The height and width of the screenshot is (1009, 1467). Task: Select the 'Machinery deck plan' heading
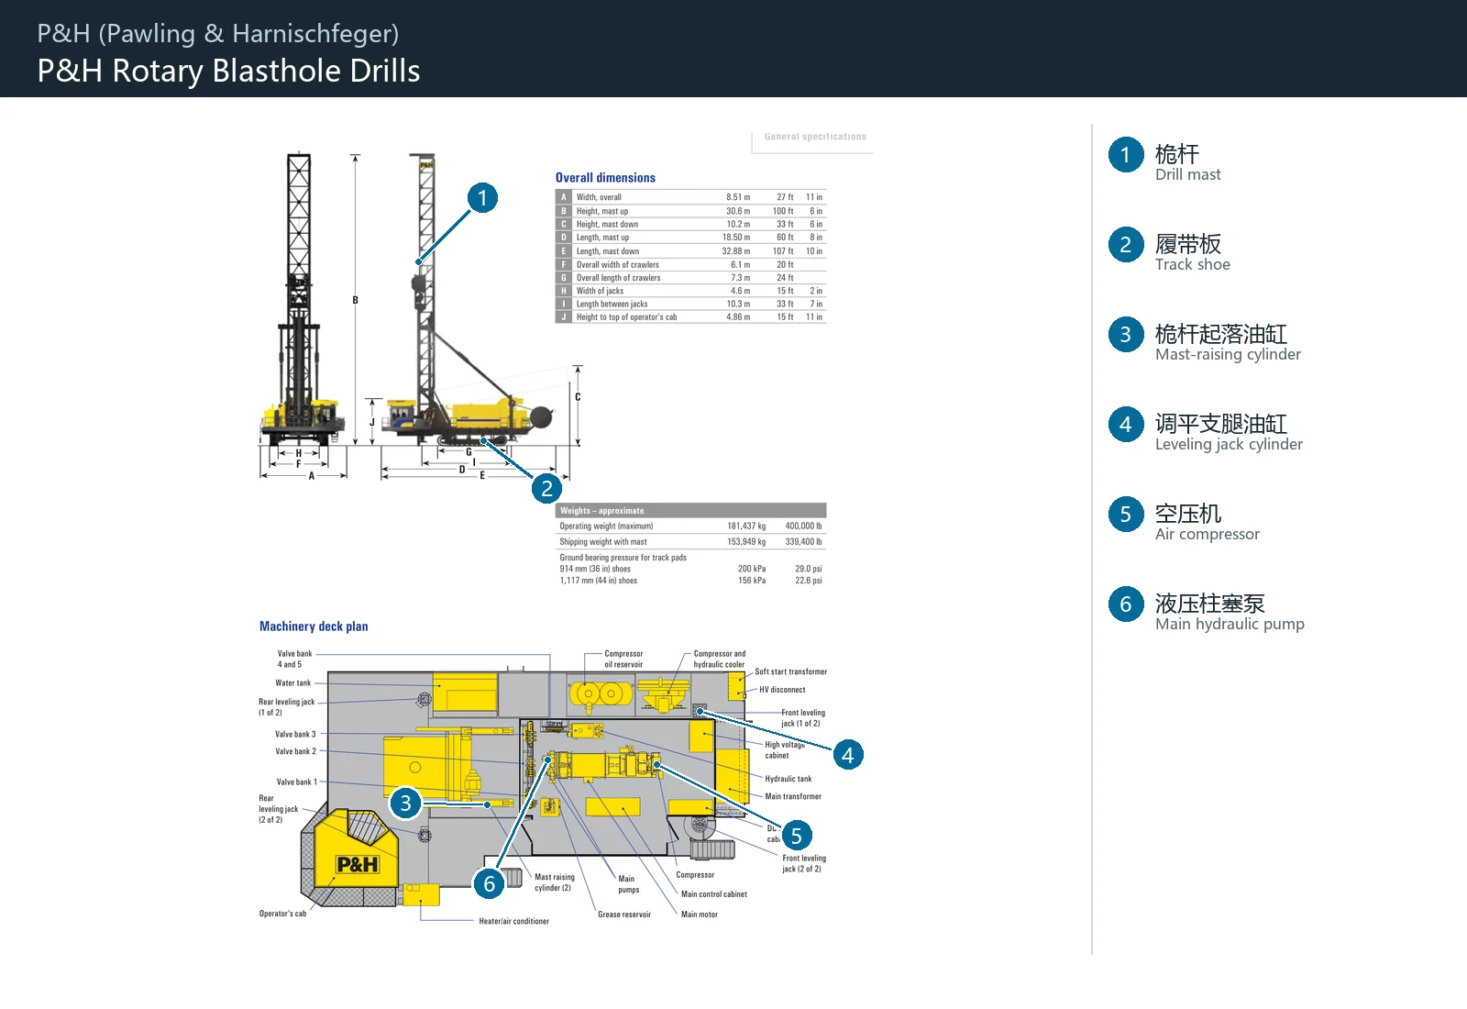314,626
